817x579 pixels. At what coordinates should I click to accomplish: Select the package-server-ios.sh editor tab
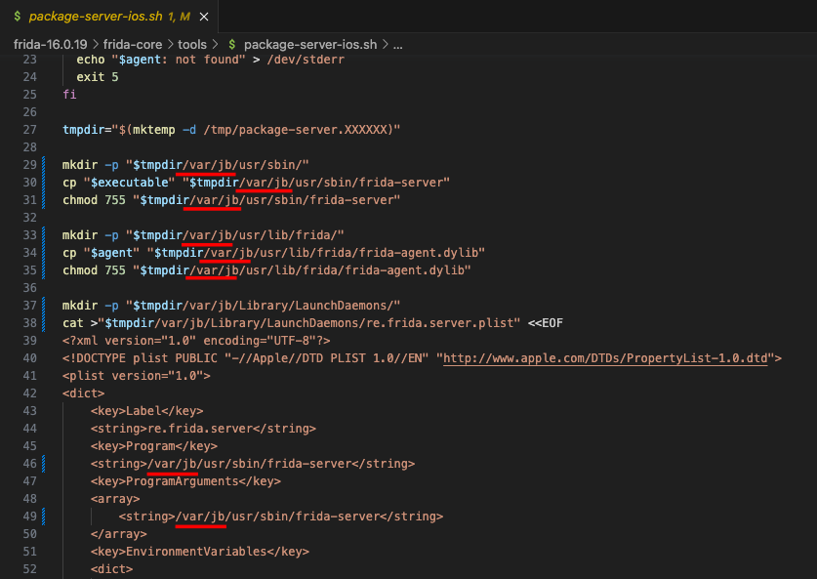pos(109,17)
